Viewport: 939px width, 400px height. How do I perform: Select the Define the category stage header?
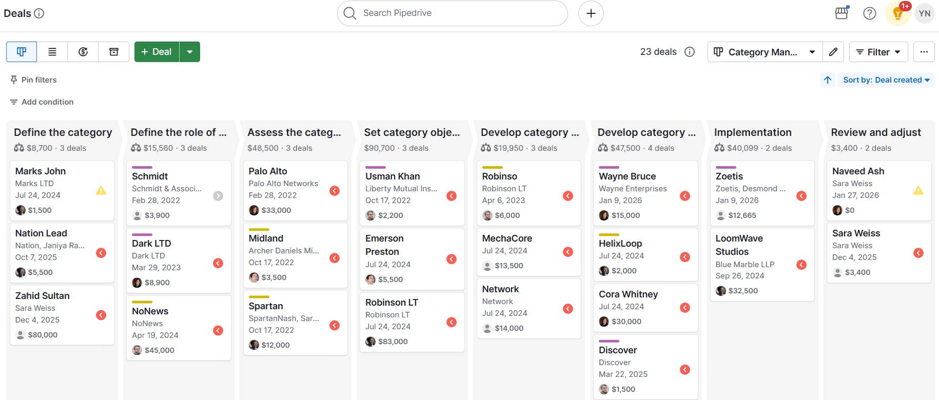[x=63, y=132]
